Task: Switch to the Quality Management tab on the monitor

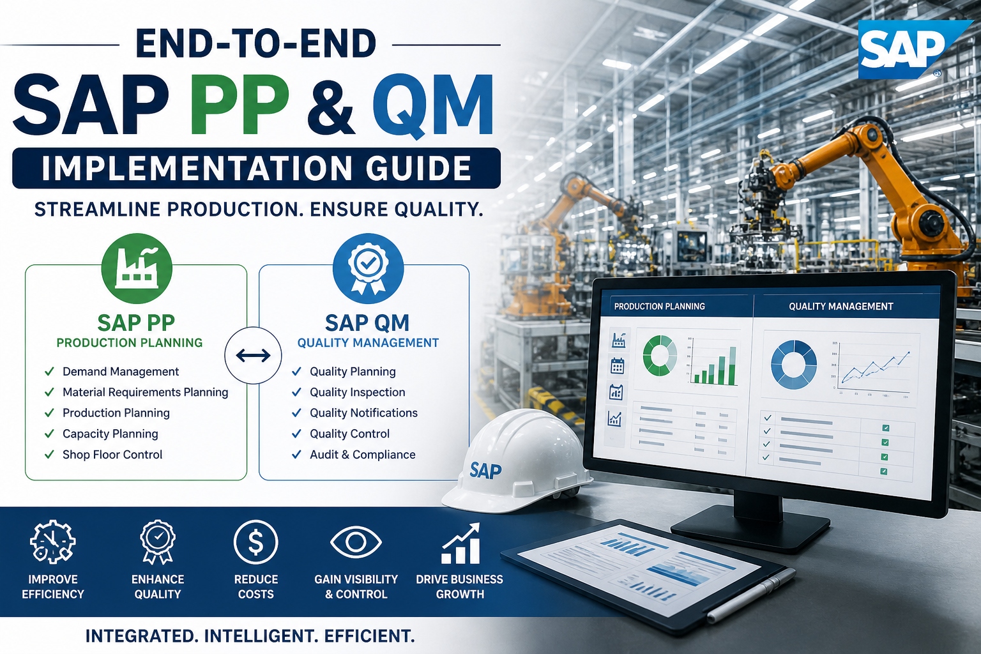Action: click(841, 307)
